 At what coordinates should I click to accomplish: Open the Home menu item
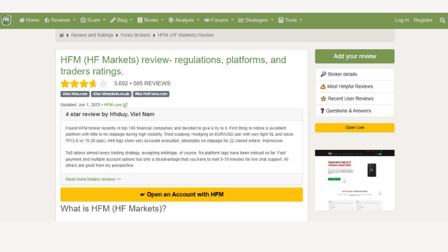tap(29, 20)
